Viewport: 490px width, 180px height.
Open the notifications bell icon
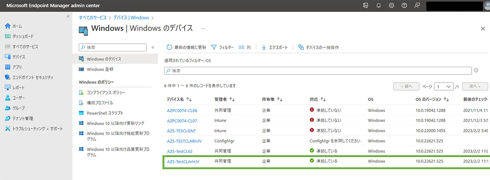tap(379, 6)
